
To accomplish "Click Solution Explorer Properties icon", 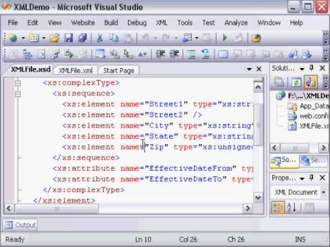I will [x=279, y=82].
